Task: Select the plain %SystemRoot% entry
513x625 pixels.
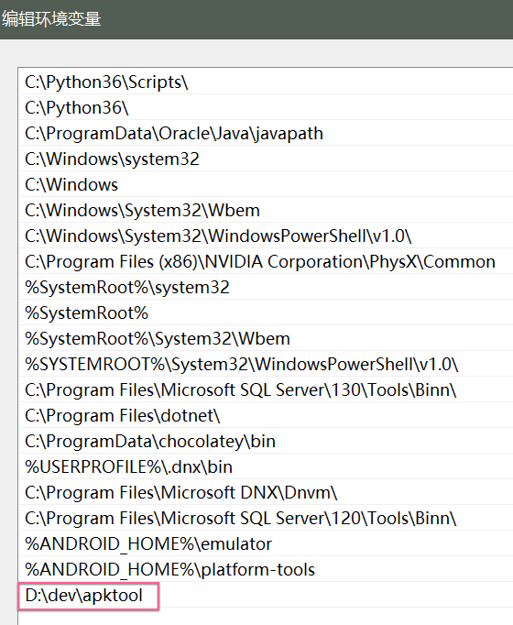Action: (266, 312)
